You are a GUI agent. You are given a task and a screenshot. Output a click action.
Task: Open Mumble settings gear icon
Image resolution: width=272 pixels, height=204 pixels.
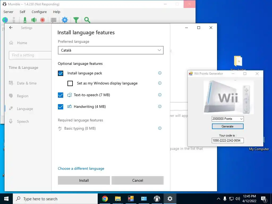tap(65, 20)
